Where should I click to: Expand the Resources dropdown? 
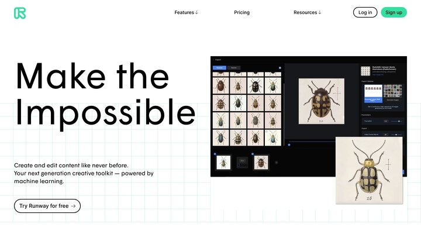[x=307, y=12]
